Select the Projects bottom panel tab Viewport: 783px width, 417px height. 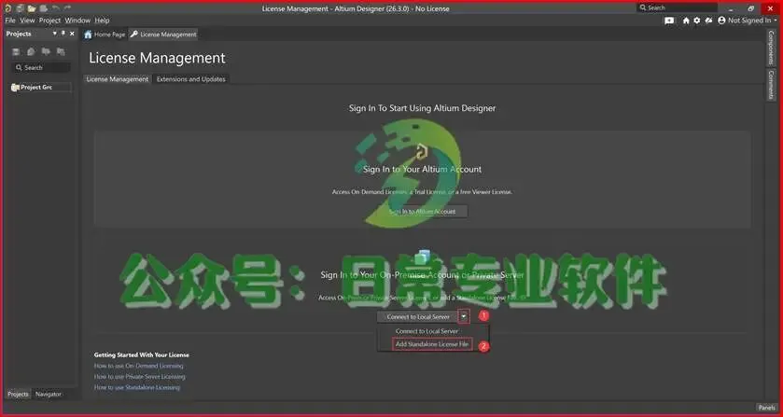18,394
